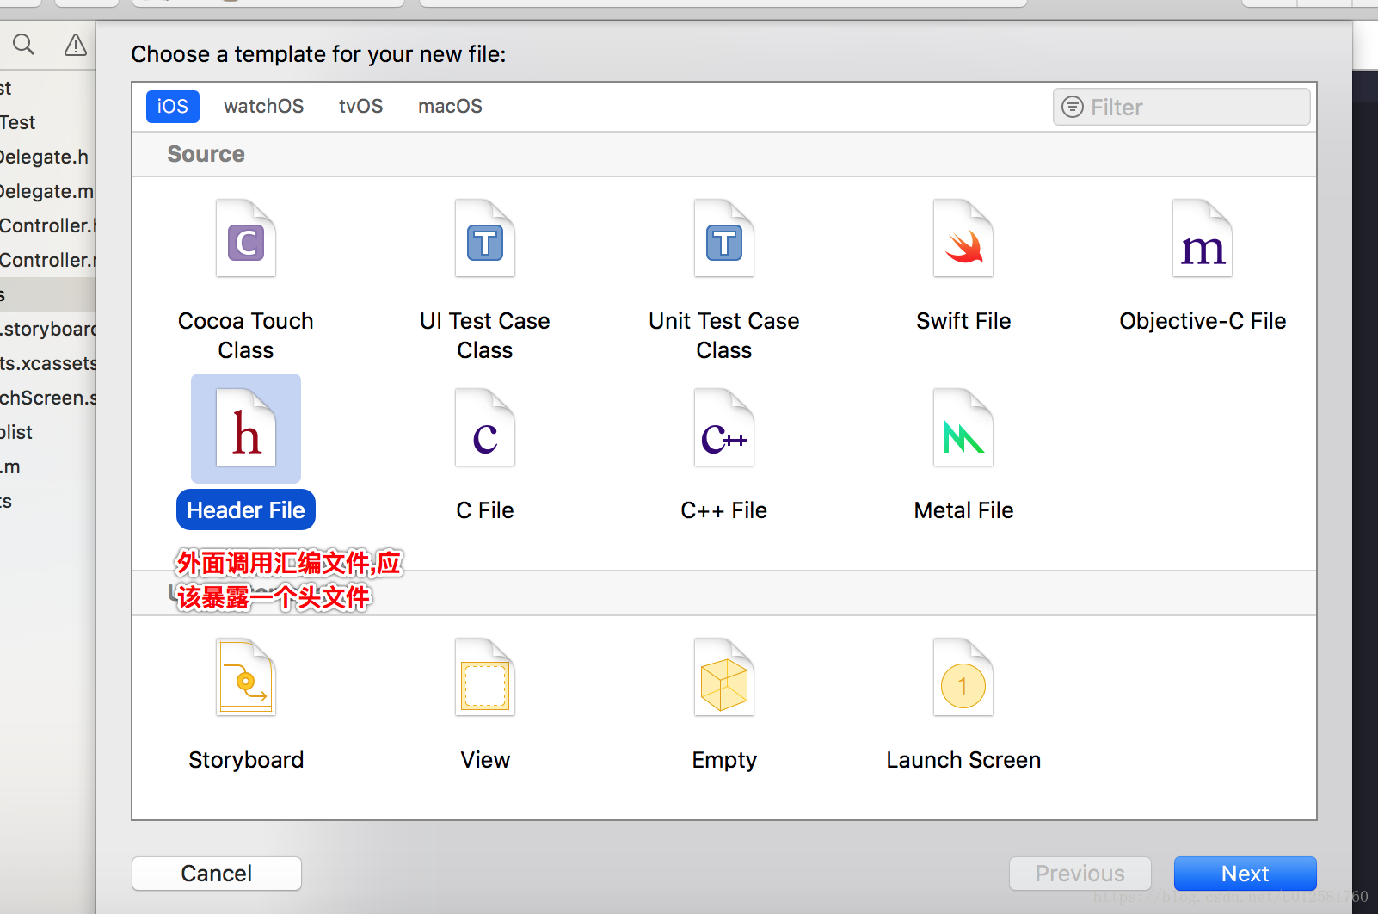Switch to the macOS platform tab
Screen dimensions: 1378x914
451,107
